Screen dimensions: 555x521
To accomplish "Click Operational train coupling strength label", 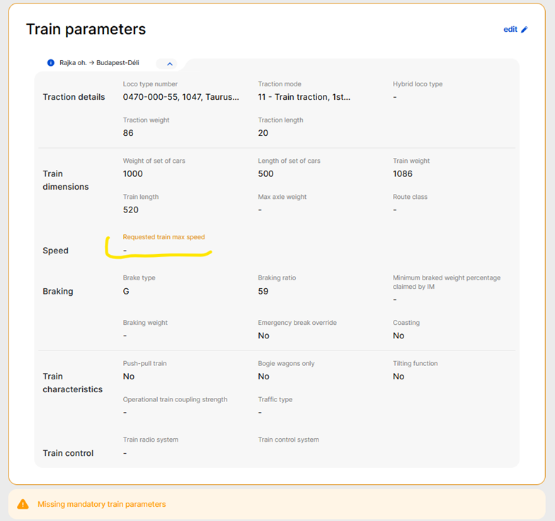I will pos(176,399).
